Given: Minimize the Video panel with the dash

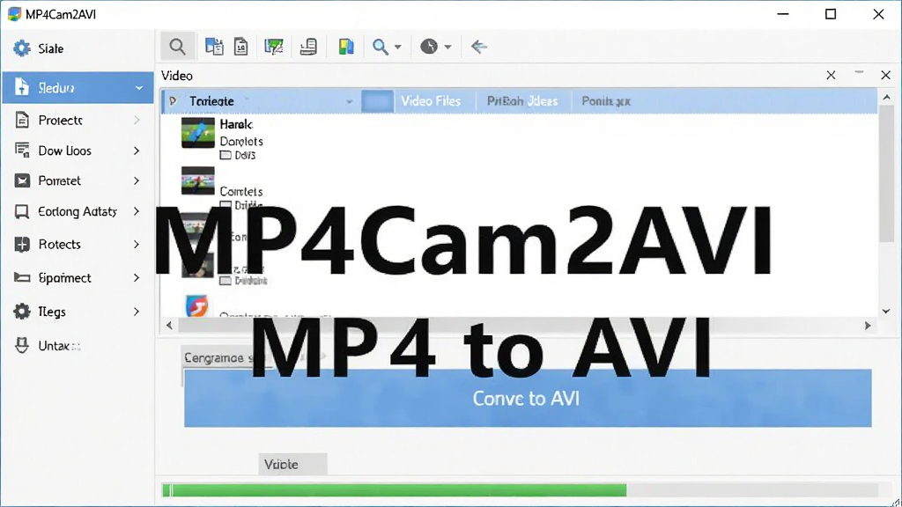Looking at the screenshot, I should (x=859, y=72).
